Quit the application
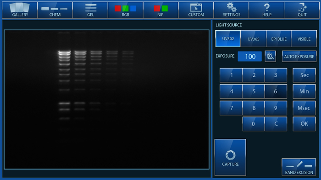Viewport: 321px width, 180px height. click(x=302, y=10)
